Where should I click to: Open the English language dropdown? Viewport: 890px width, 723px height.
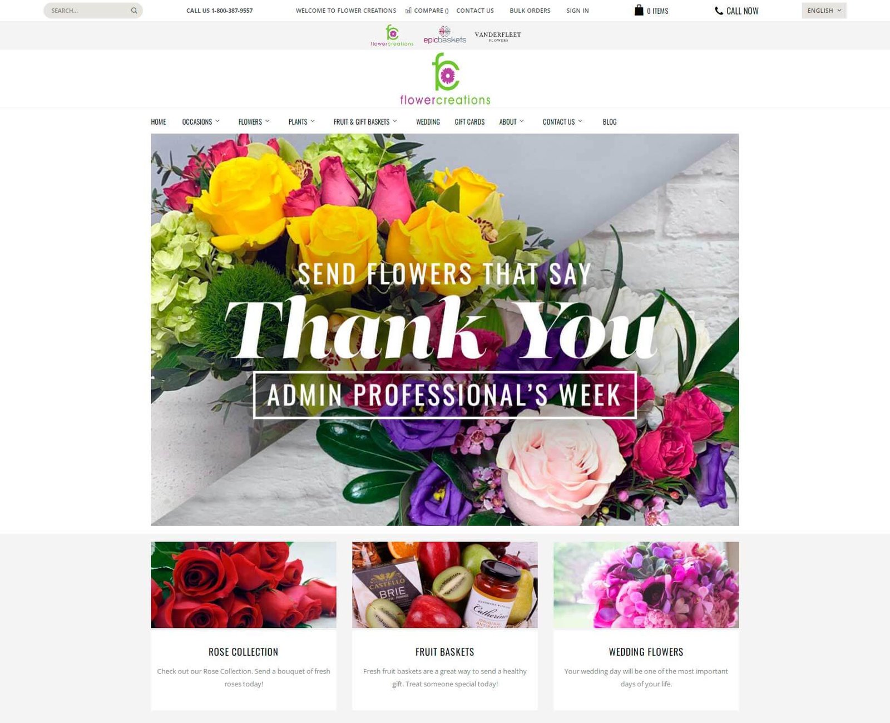[824, 11]
